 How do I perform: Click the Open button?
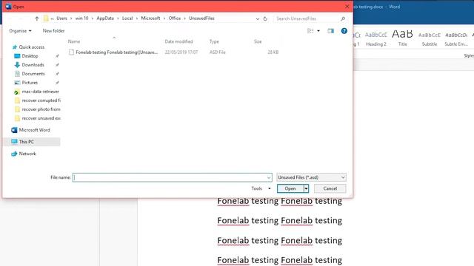290,188
